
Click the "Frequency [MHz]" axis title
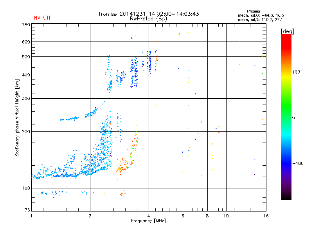point(148,221)
